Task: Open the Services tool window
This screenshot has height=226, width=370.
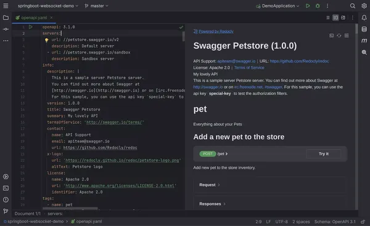Action: [x=6, y=177]
